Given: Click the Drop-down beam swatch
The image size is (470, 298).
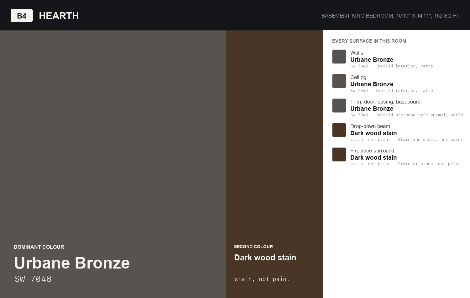Looking at the screenshot, I should (339, 130).
